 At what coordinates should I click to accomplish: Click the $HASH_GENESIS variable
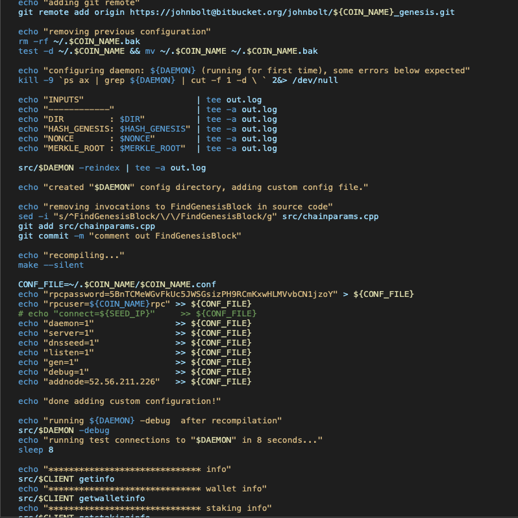click(153, 129)
